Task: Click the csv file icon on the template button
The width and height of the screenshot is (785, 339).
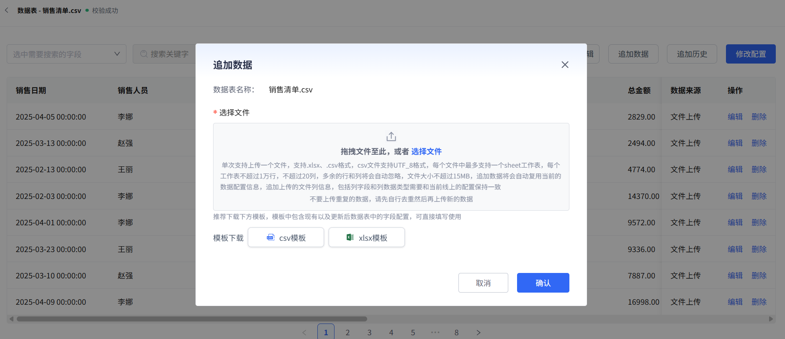Action: (x=271, y=237)
